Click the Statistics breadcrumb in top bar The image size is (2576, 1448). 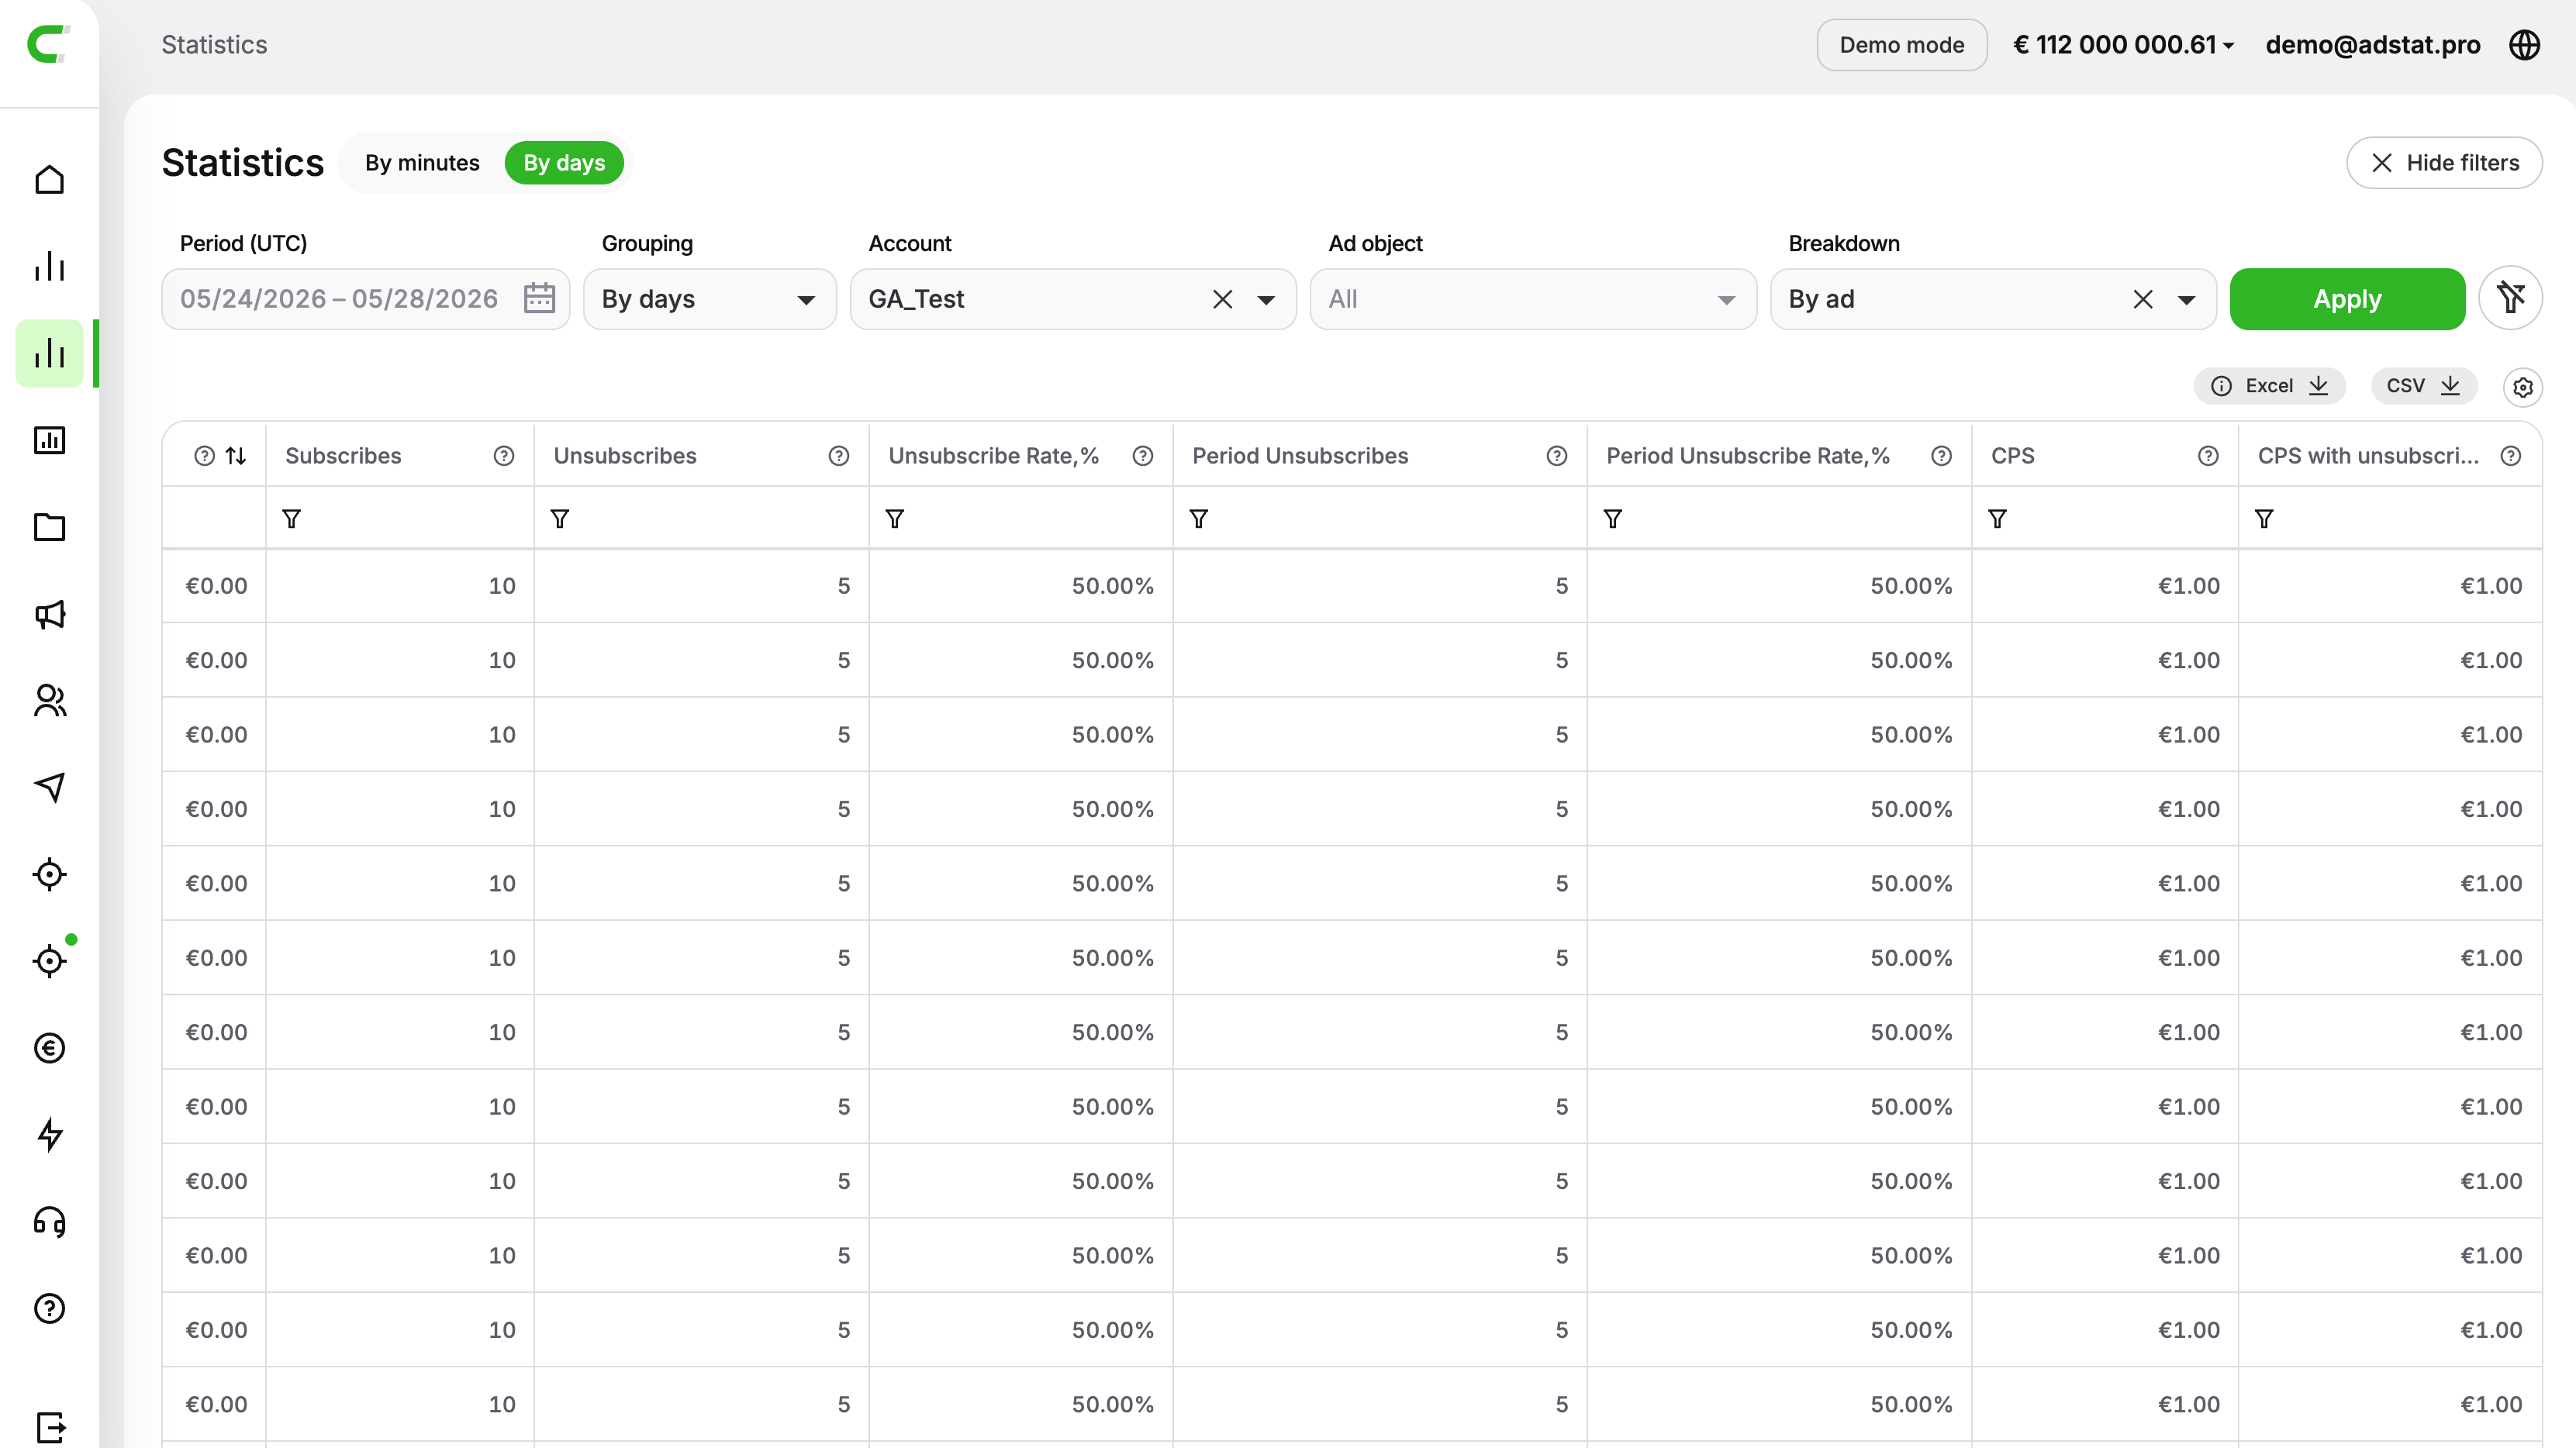(x=214, y=45)
